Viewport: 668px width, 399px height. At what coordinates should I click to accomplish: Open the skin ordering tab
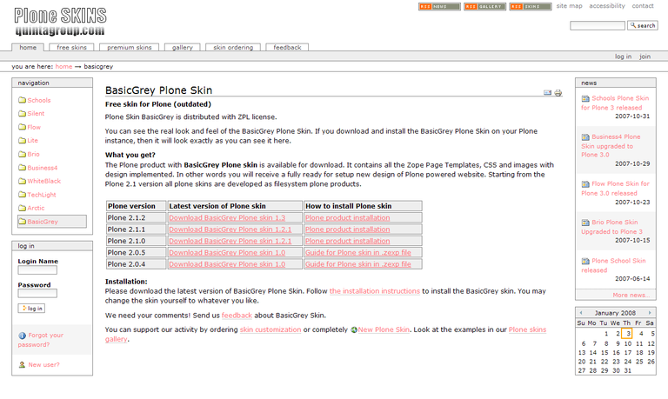(233, 48)
